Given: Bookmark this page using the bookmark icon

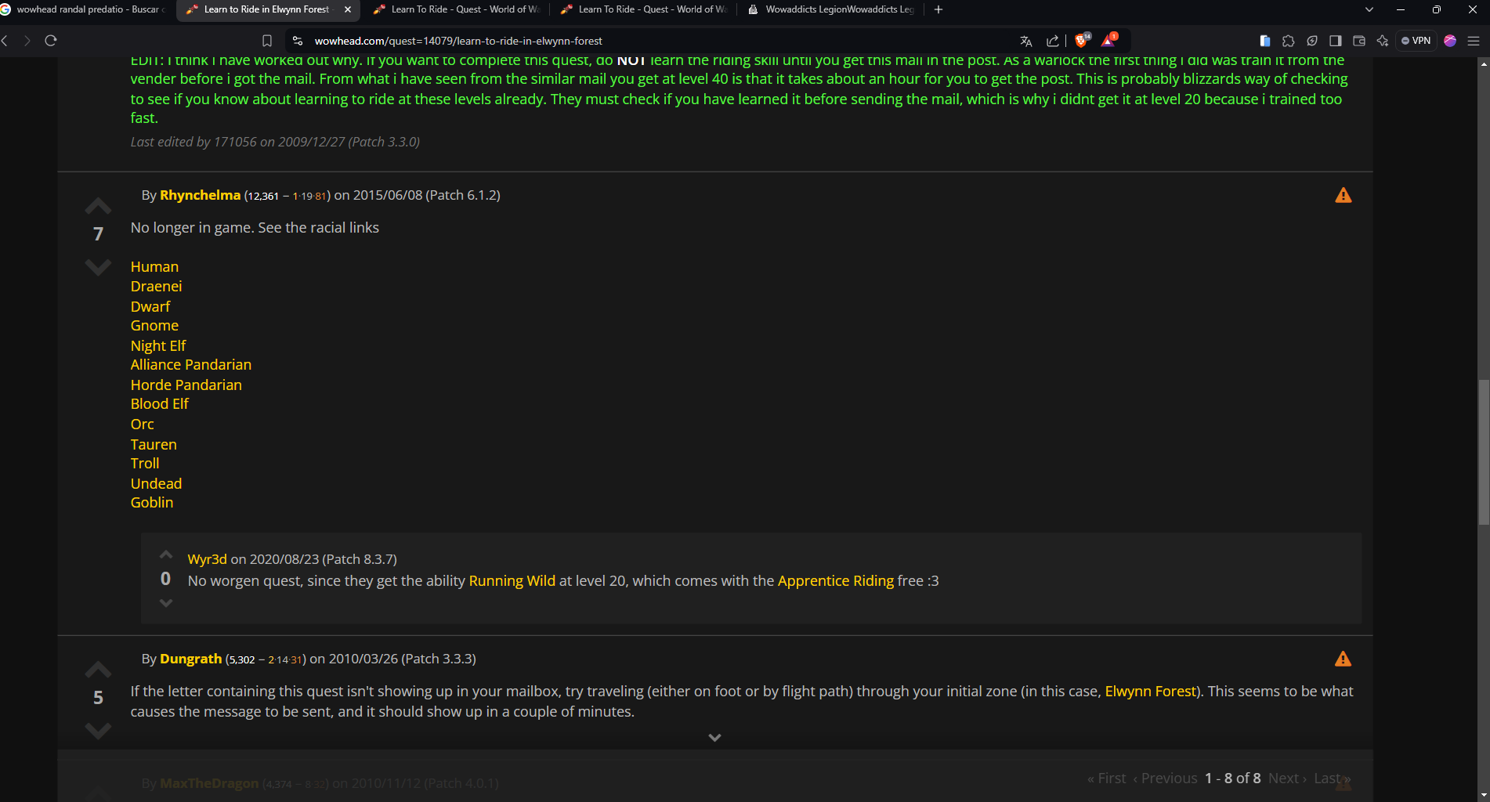Looking at the screenshot, I should (x=267, y=41).
